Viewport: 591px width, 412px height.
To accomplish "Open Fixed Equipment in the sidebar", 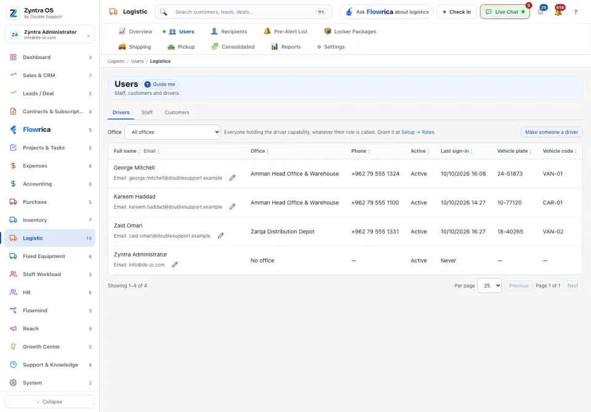I will pos(50,256).
